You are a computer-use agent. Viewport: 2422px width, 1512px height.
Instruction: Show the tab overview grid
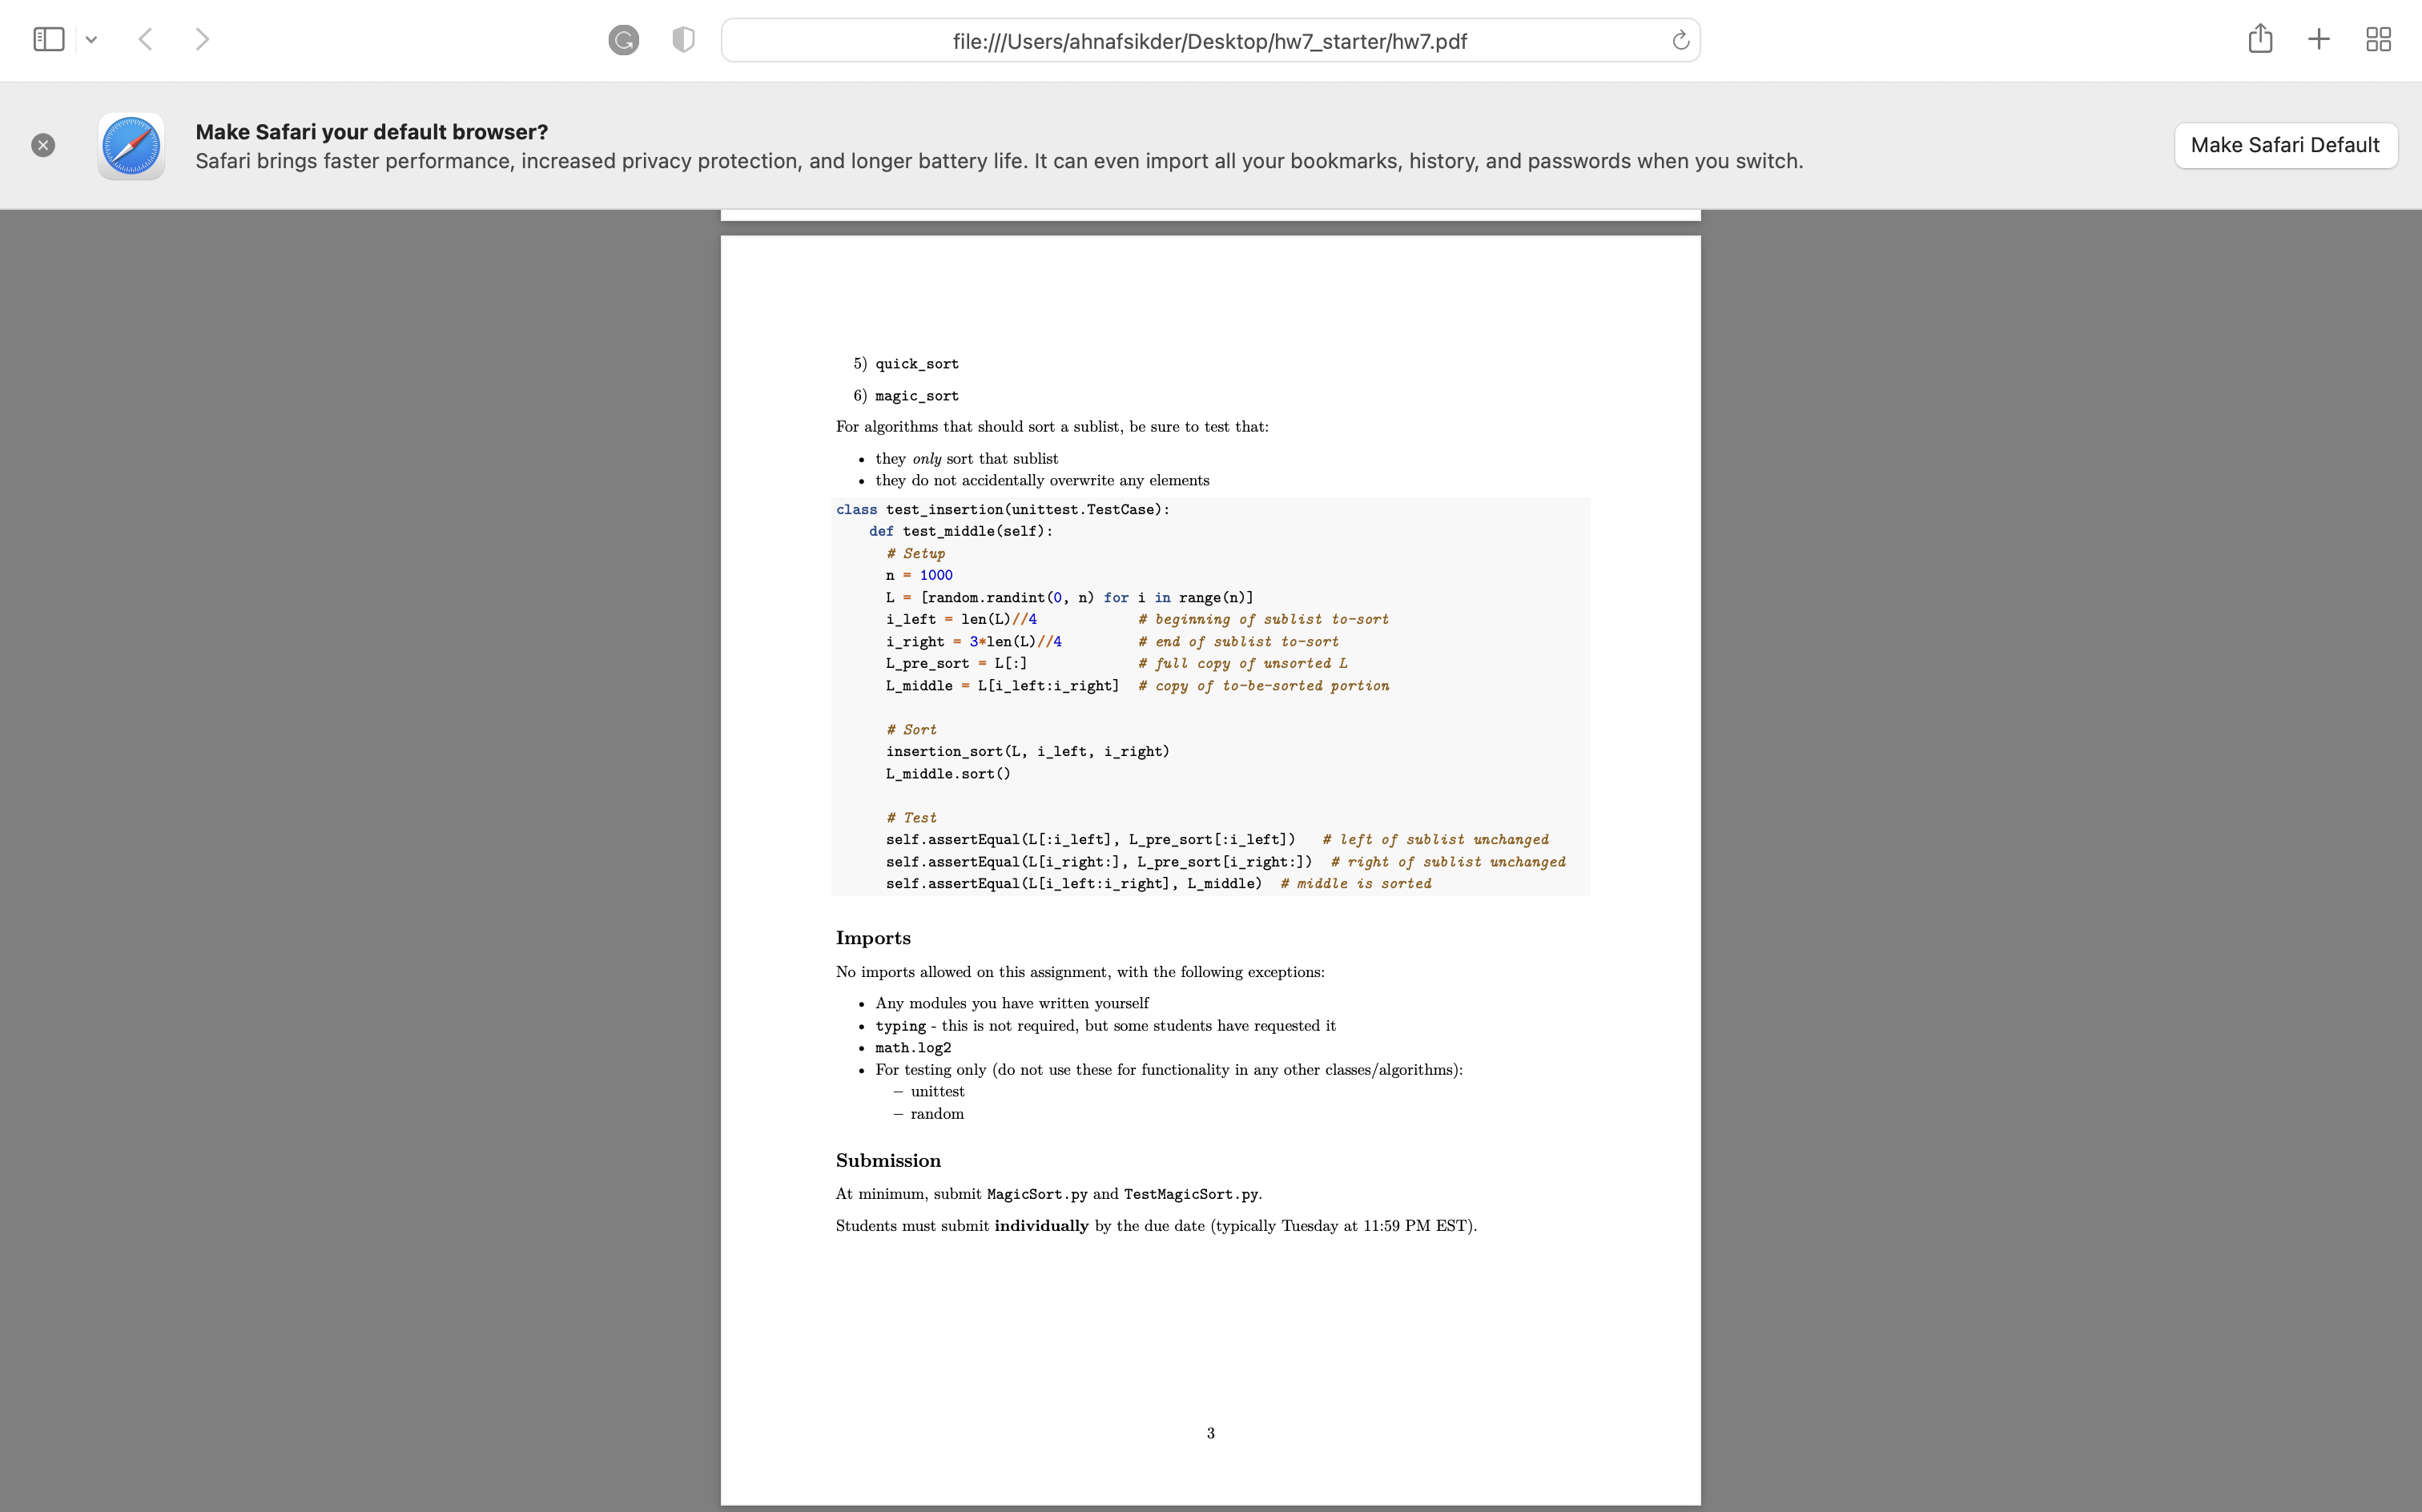(x=2378, y=39)
